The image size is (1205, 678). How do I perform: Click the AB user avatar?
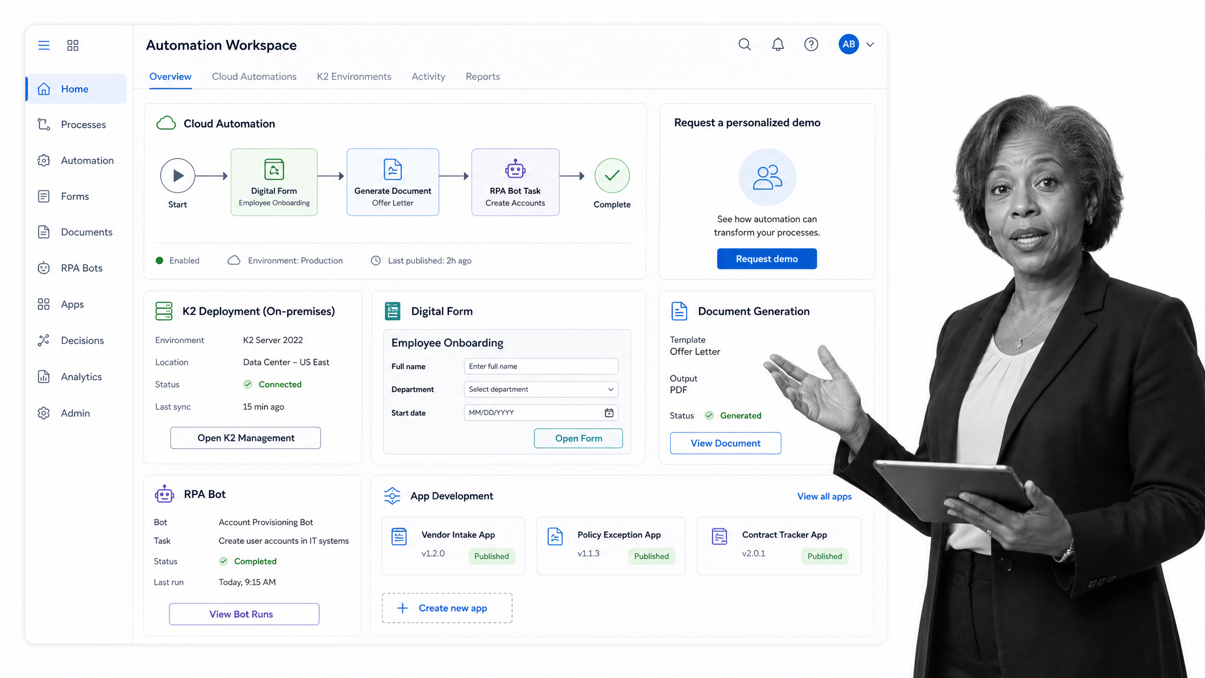tap(848, 44)
